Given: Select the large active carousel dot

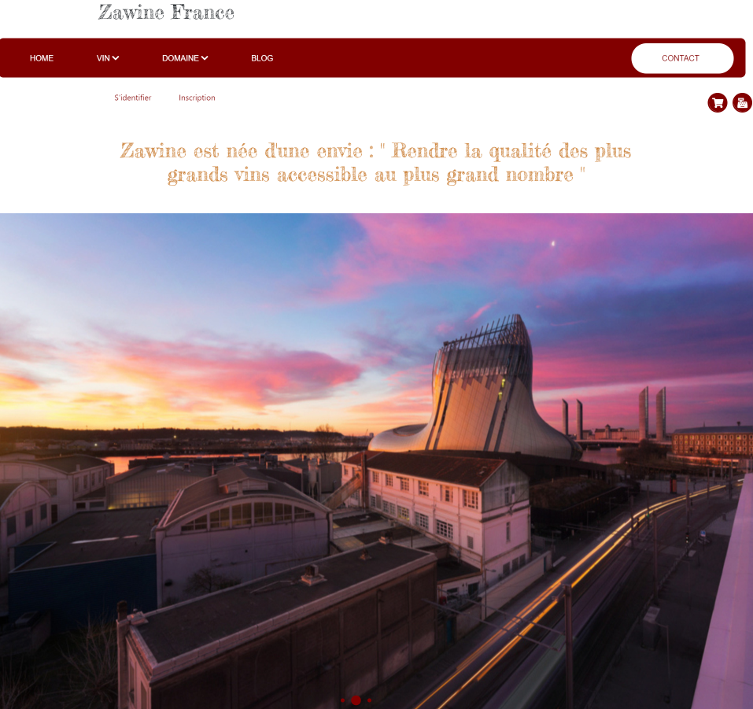Looking at the screenshot, I should point(356,700).
